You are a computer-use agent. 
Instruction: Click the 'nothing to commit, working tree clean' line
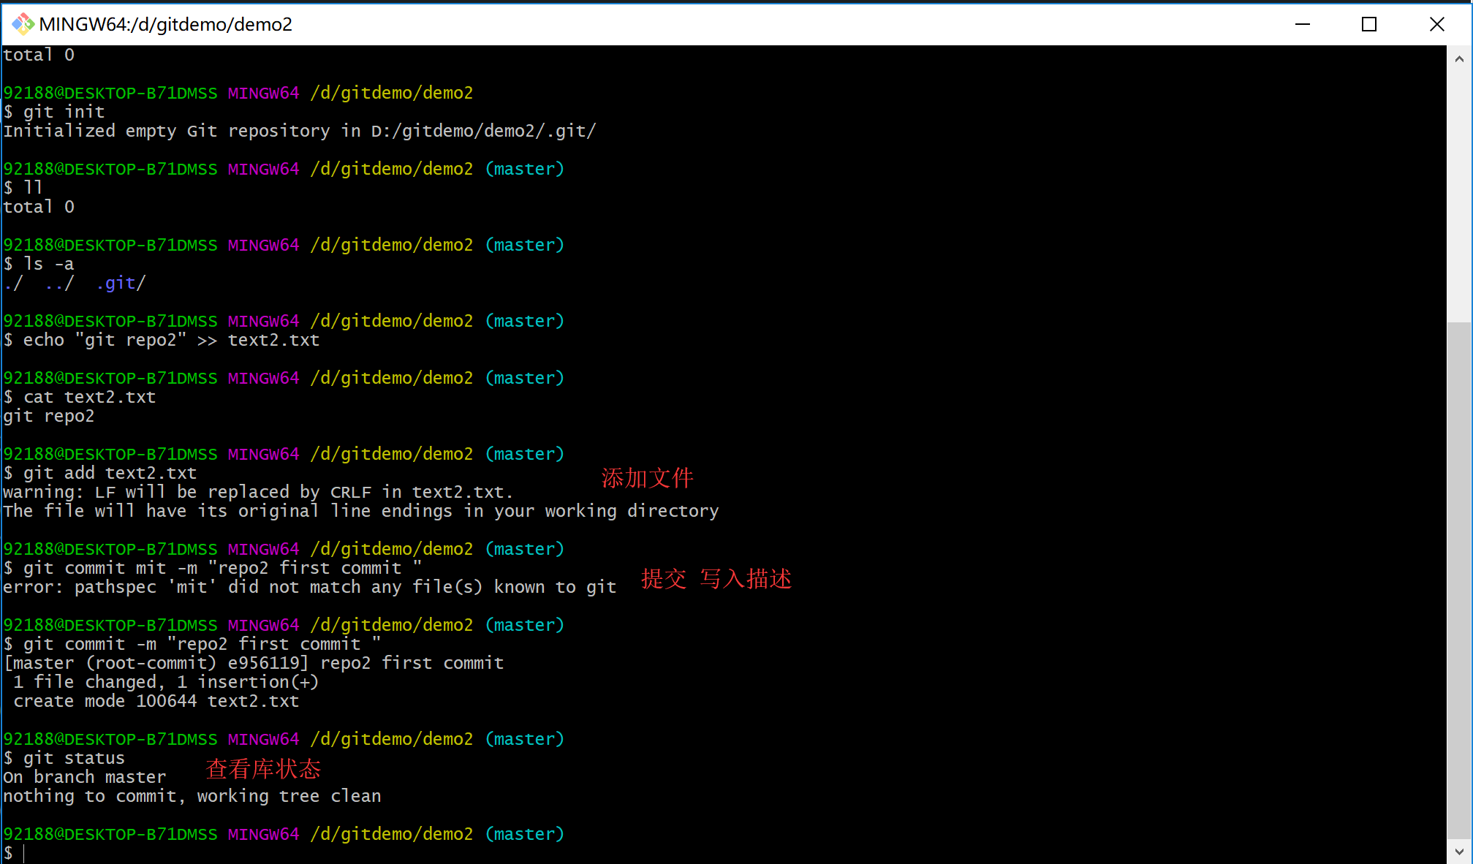click(192, 796)
